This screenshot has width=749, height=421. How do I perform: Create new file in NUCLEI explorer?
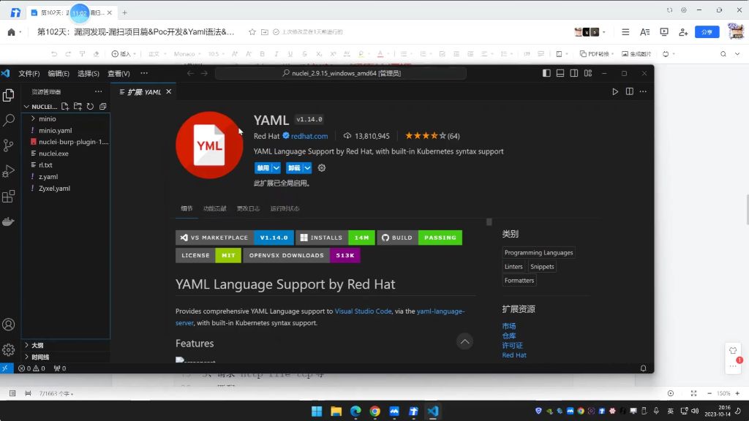click(65, 107)
